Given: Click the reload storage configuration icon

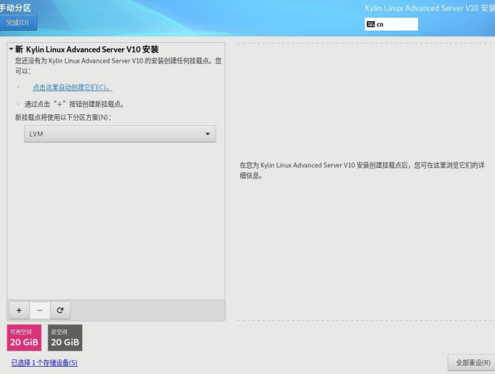Looking at the screenshot, I should coord(60,310).
